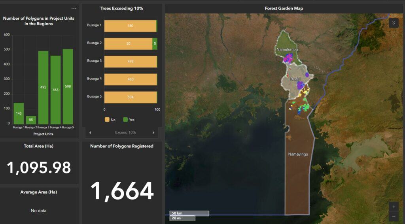Viewport: 405px width, 224px height.
Task: Select the Bugiri district label on map
Action: coord(295,79)
